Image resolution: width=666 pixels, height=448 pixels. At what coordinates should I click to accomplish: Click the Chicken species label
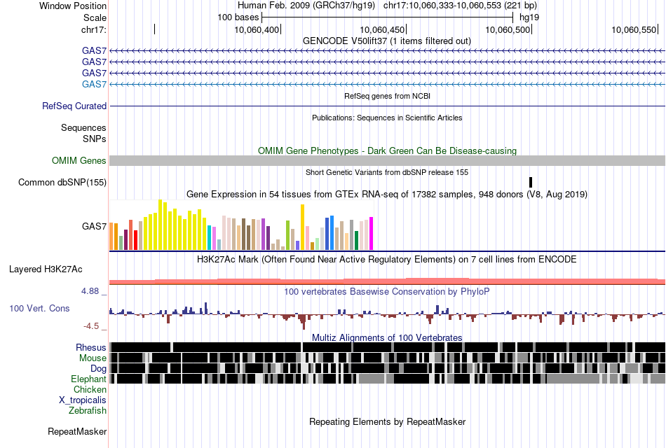(90, 389)
